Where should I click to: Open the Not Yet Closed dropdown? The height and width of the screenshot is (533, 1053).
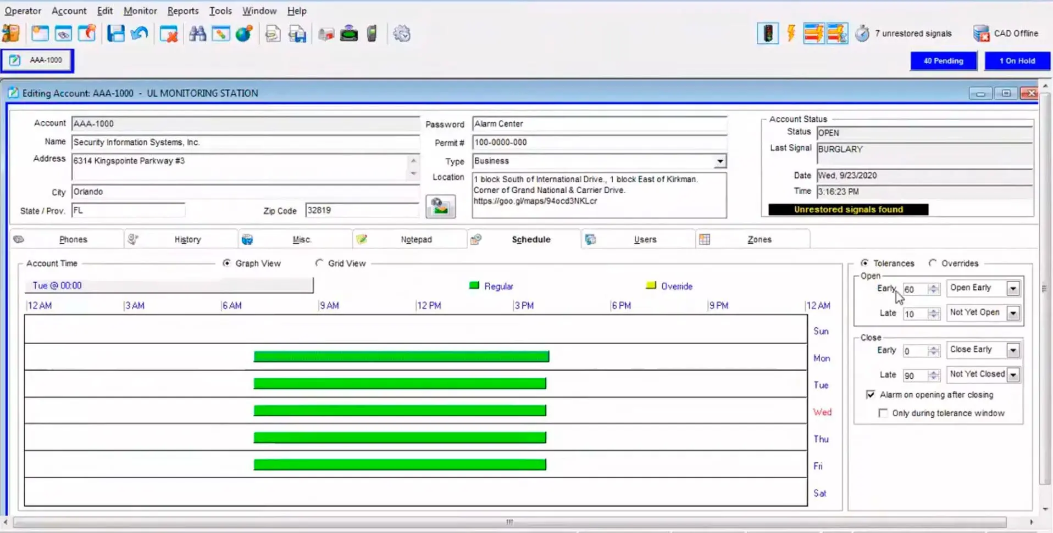click(x=1013, y=375)
